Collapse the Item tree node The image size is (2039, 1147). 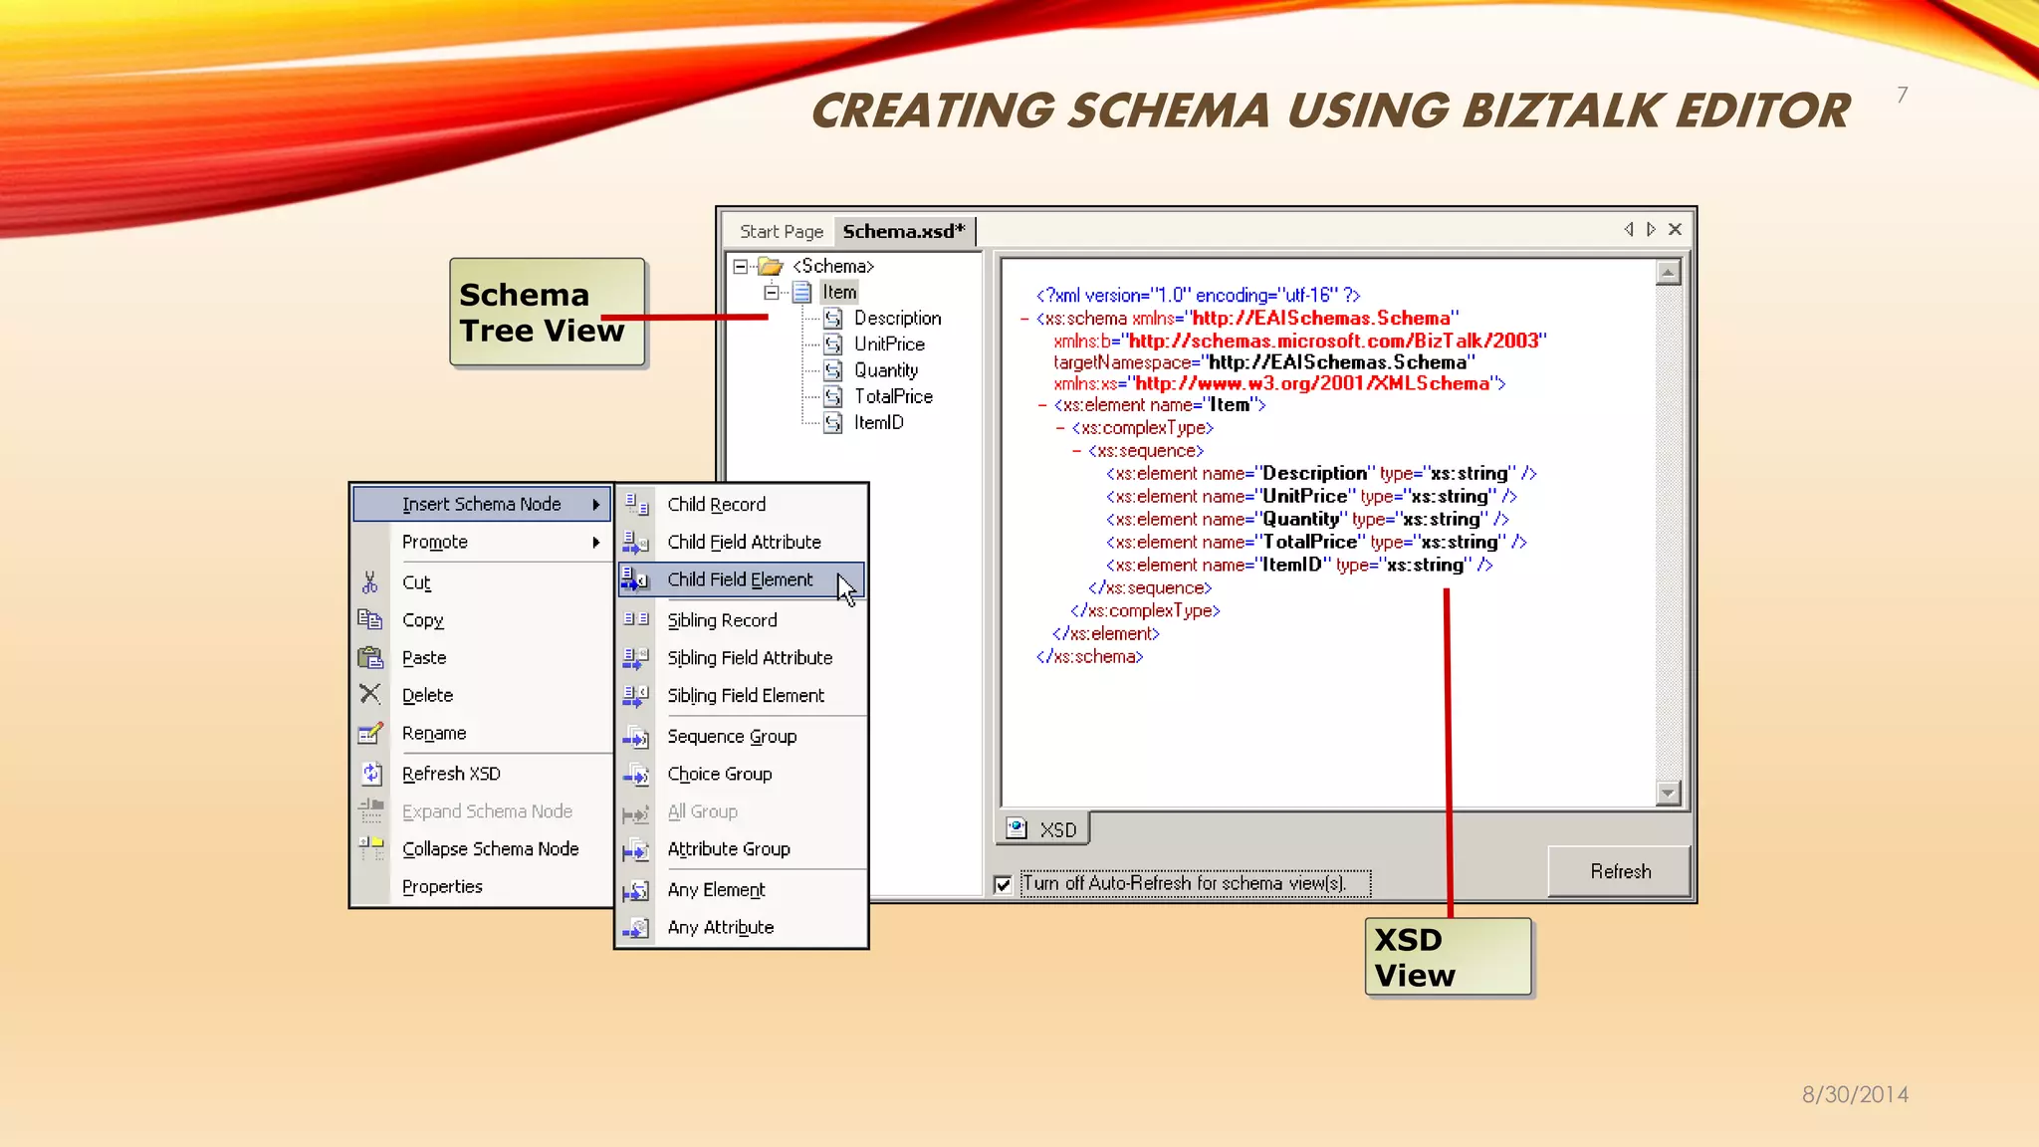(771, 292)
